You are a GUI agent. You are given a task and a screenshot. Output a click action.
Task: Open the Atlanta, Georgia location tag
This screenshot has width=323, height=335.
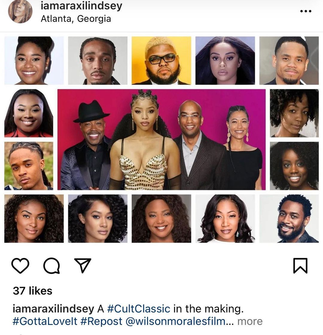coord(76,19)
